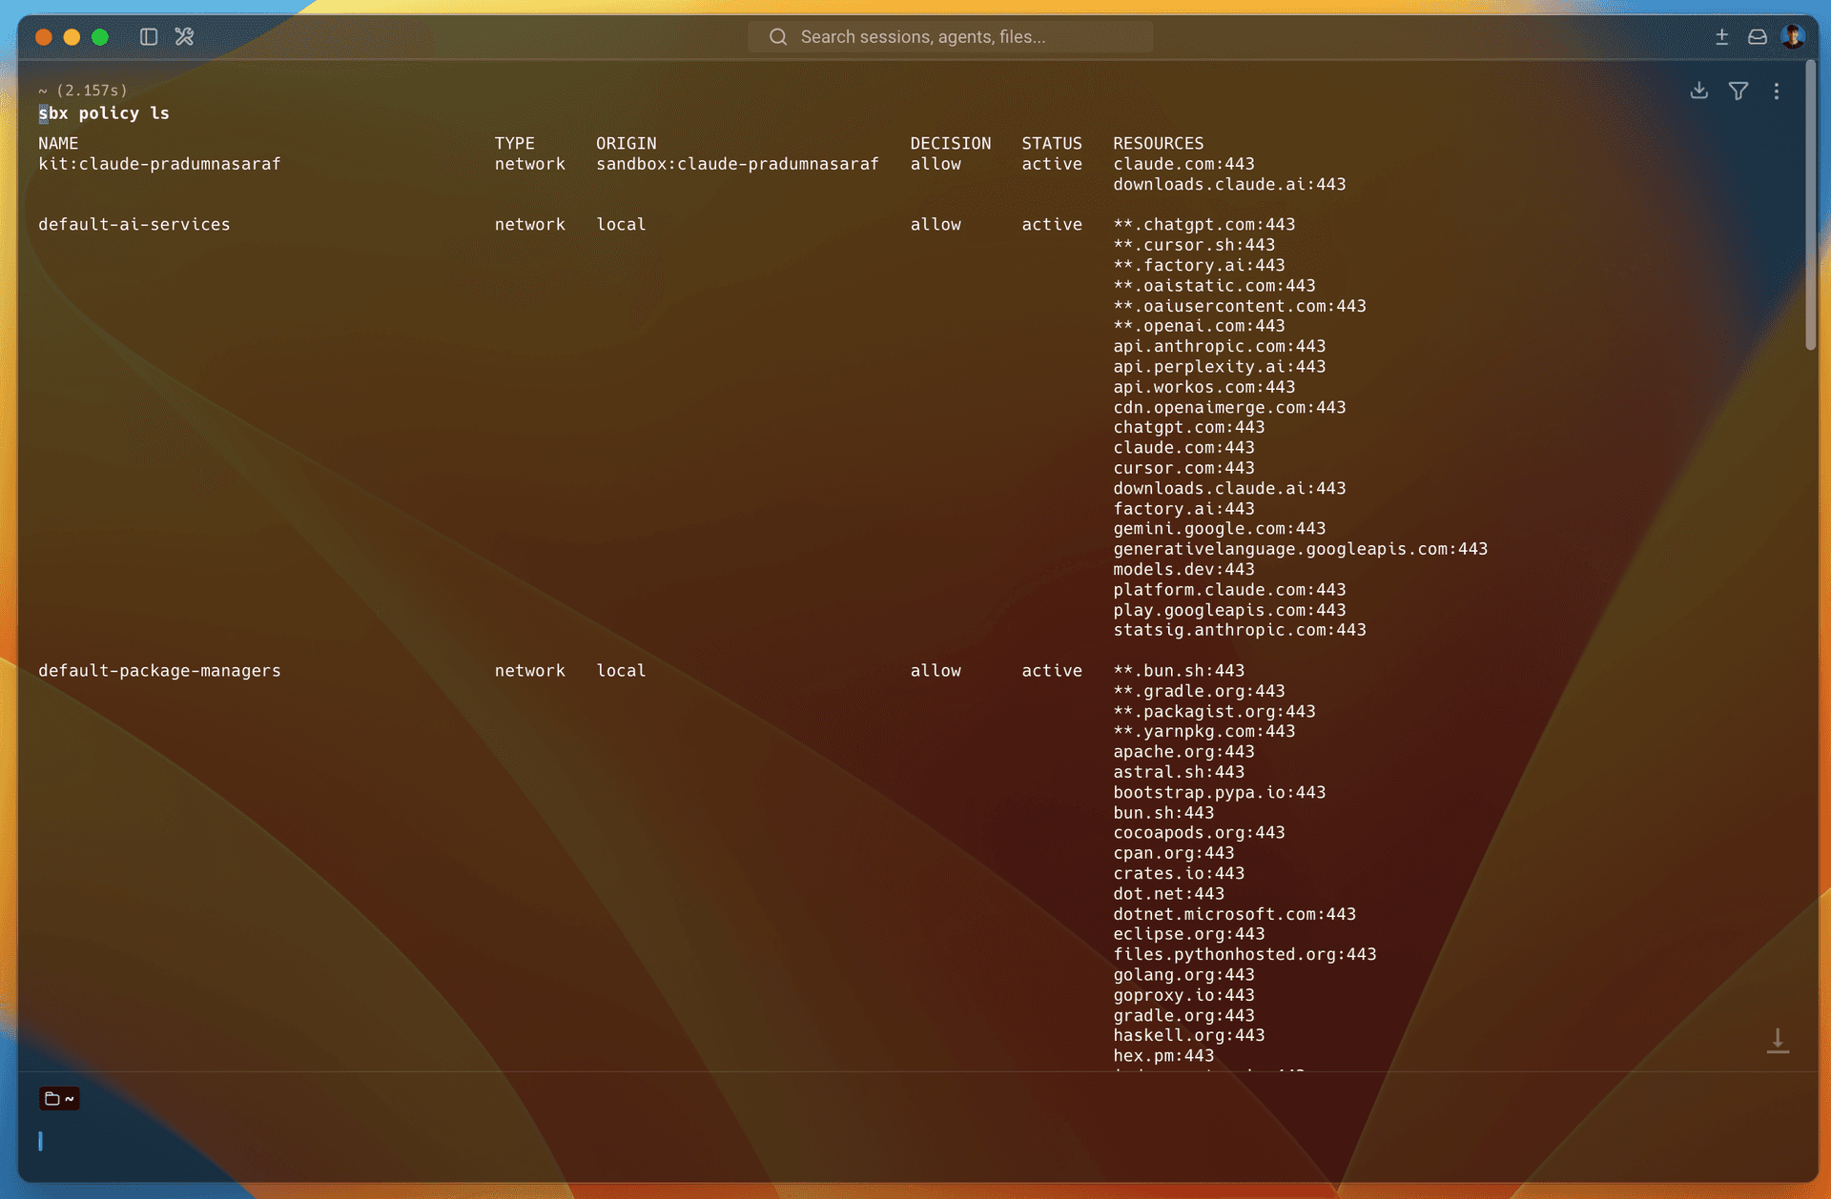1831x1199 pixels.
Task: Click 'default-ai-services' policy name
Action: click(134, 224)
